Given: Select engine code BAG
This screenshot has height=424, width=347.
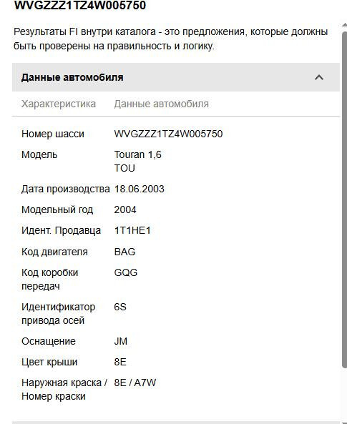Looking at the screenshot, I should [124, 252].
